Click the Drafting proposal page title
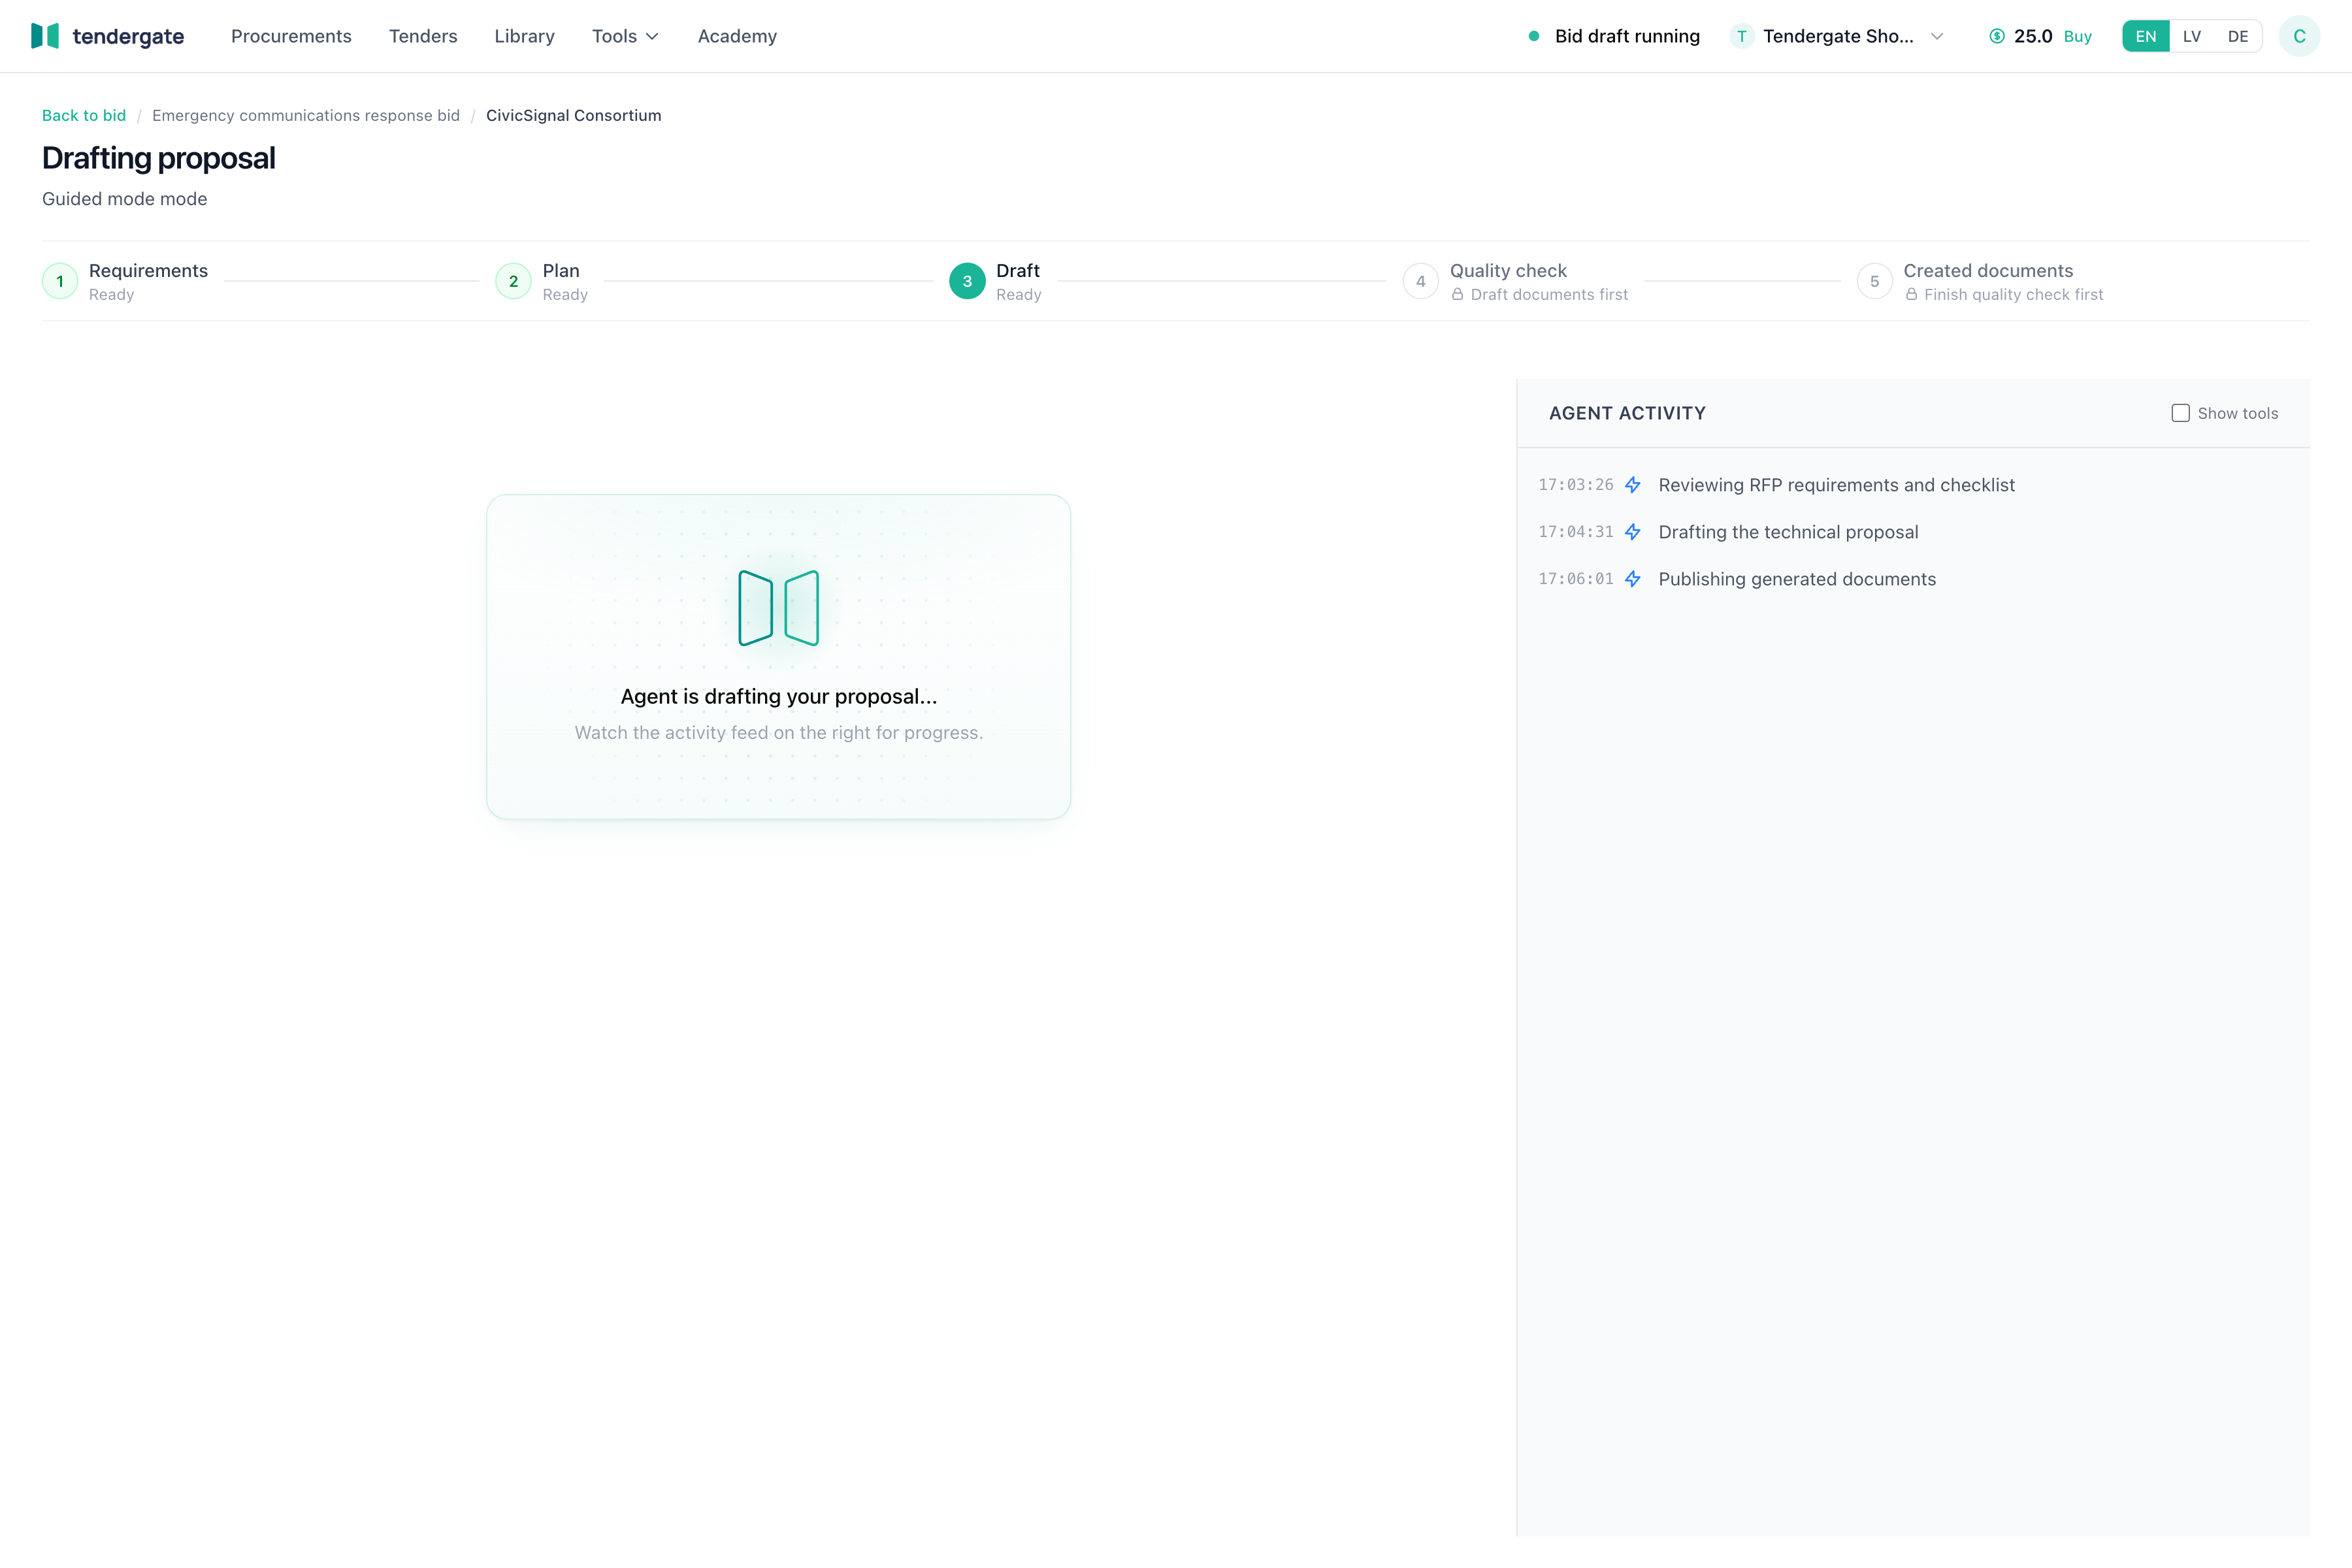The image size is (2352, 1568). [158, 158]
